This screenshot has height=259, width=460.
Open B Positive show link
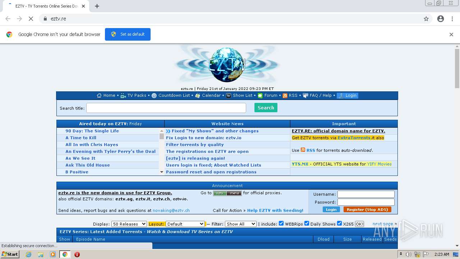pyautogui.click(x=77, y=172)
